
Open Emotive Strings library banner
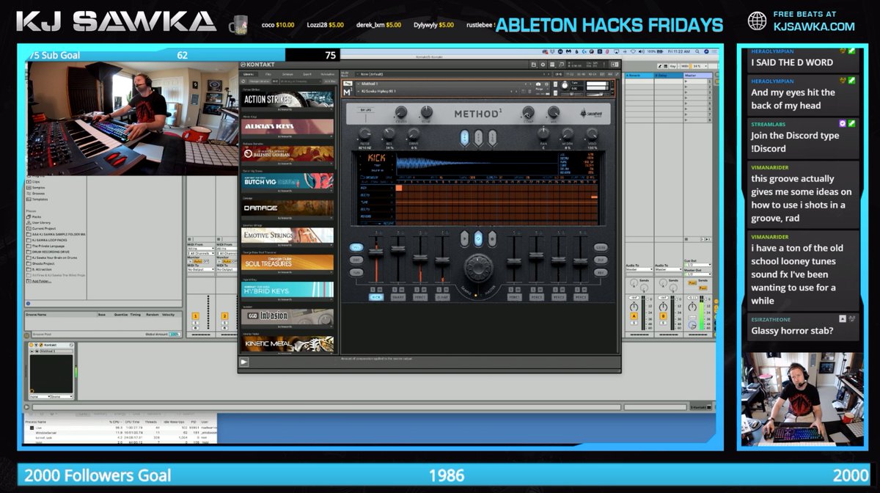[x=287, y=235]
